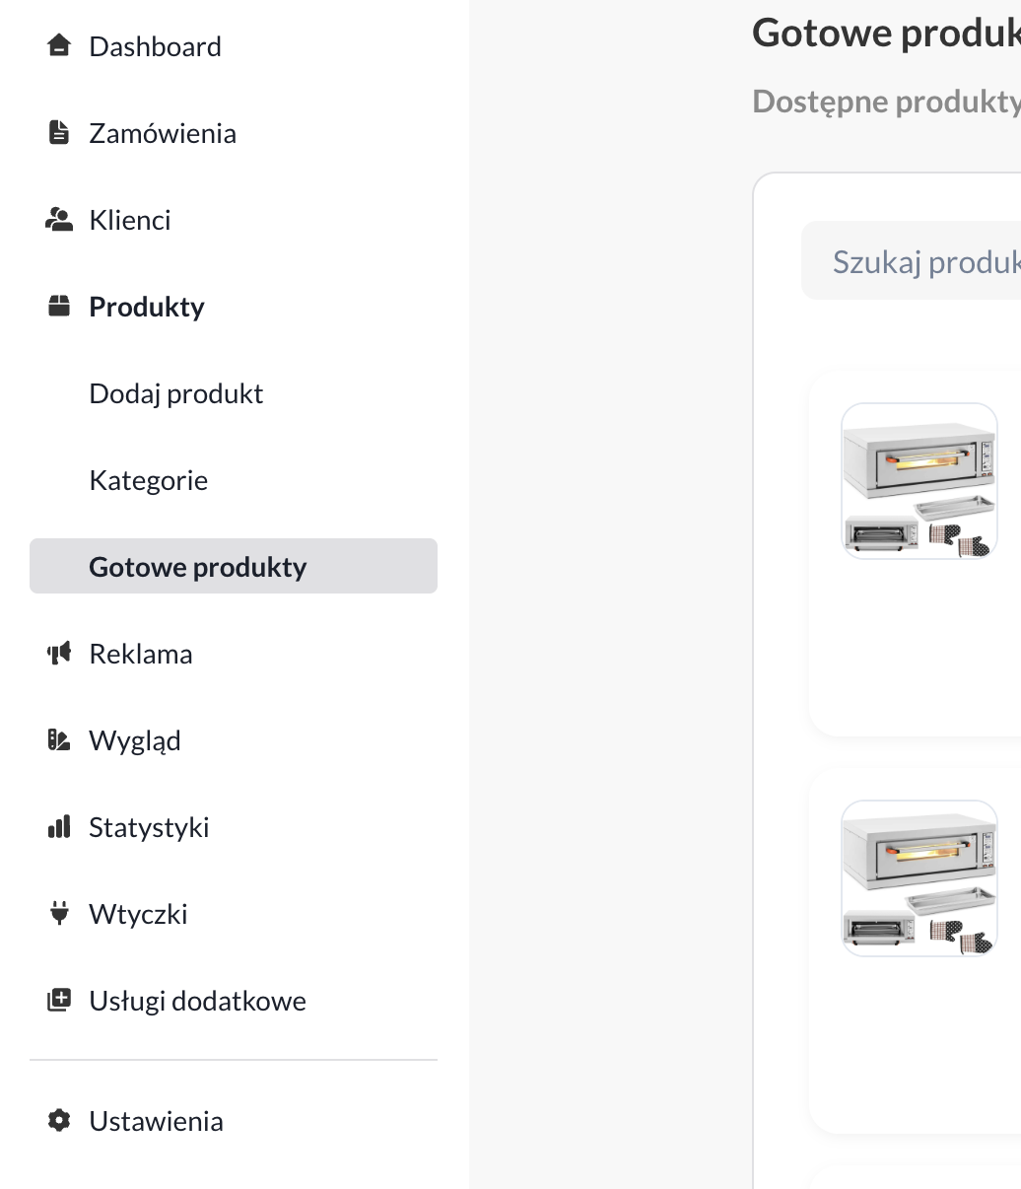
Task: Click the Produkty box icon
Action: pos(59,306)
